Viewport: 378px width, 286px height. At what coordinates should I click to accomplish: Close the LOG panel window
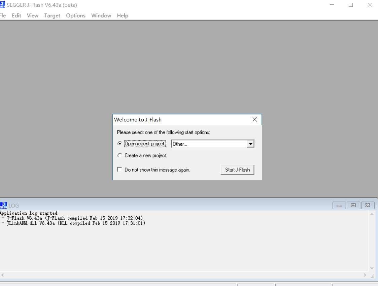pyautogui.click(x=368, y=205)
